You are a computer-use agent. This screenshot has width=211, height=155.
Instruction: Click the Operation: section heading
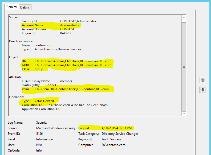(17, 97)
